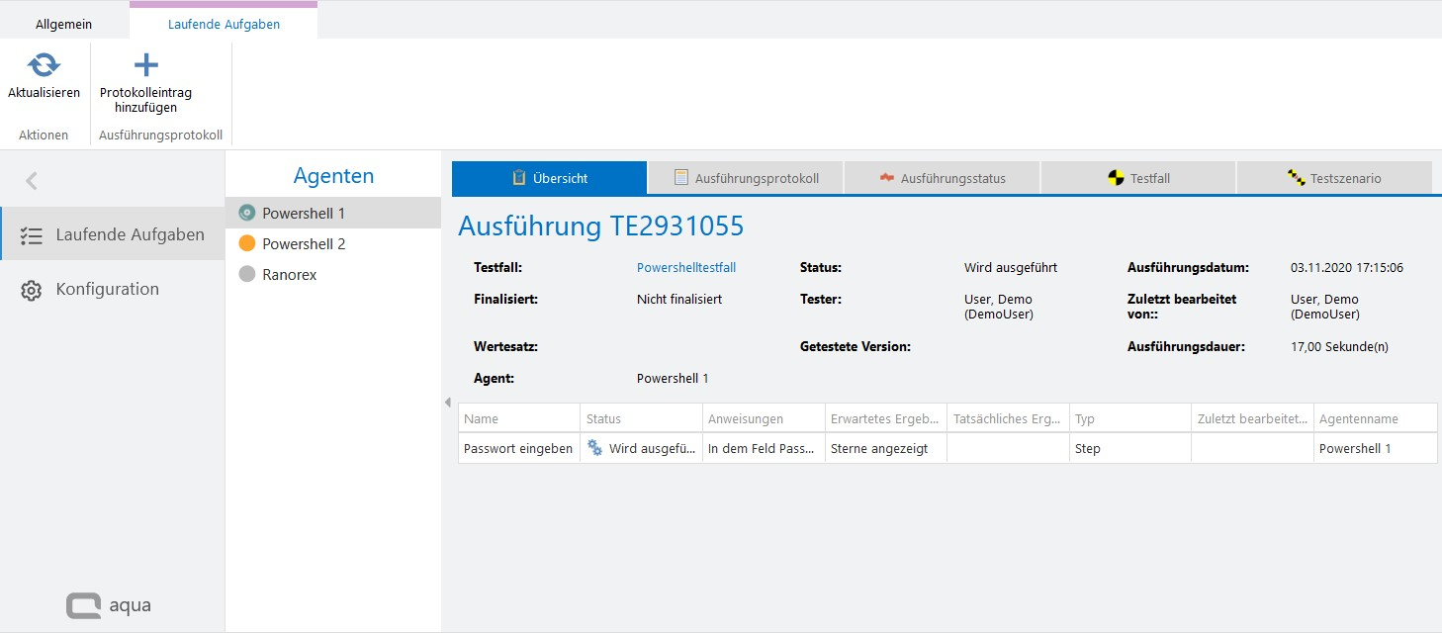Switch to the Testfall tab

[1137, 178]
